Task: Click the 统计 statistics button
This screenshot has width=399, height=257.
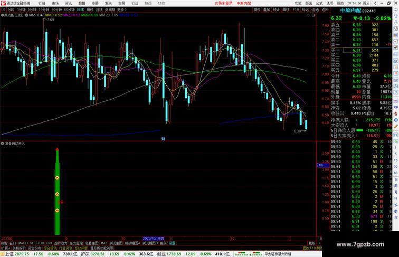Action: coord(276,9)
